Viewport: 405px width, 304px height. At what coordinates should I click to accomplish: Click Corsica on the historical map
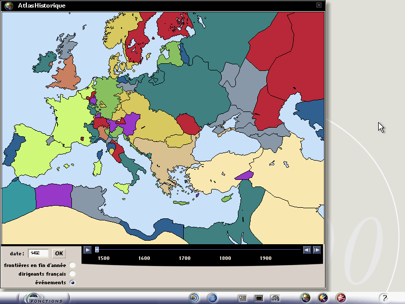(100, 155)
